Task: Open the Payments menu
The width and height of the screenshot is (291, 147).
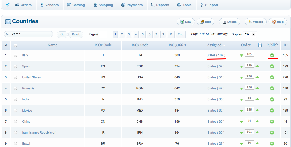Action: click(132, 5)
